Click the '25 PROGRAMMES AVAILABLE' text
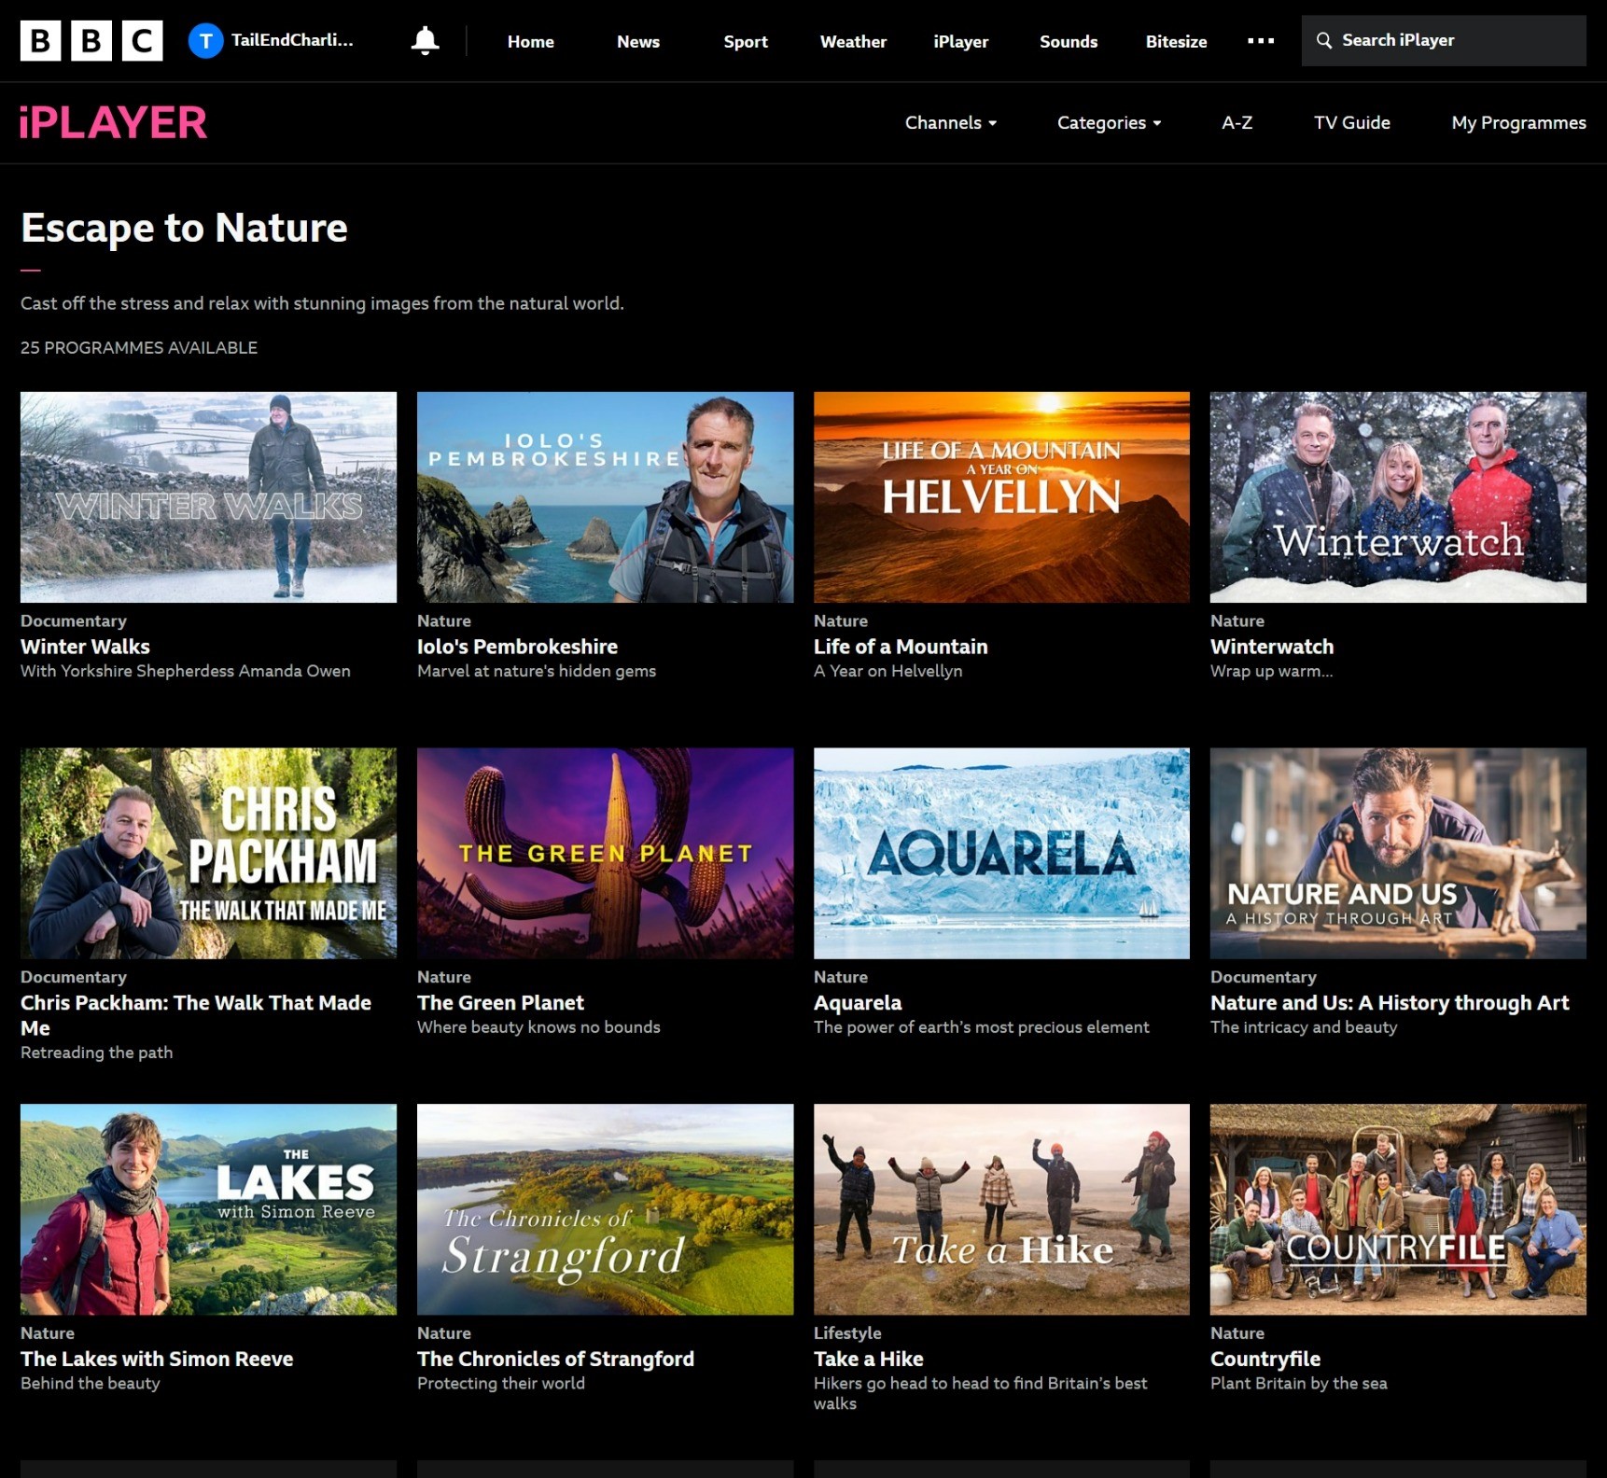Screen dimensions: 1607x1478 coord(139,347)
